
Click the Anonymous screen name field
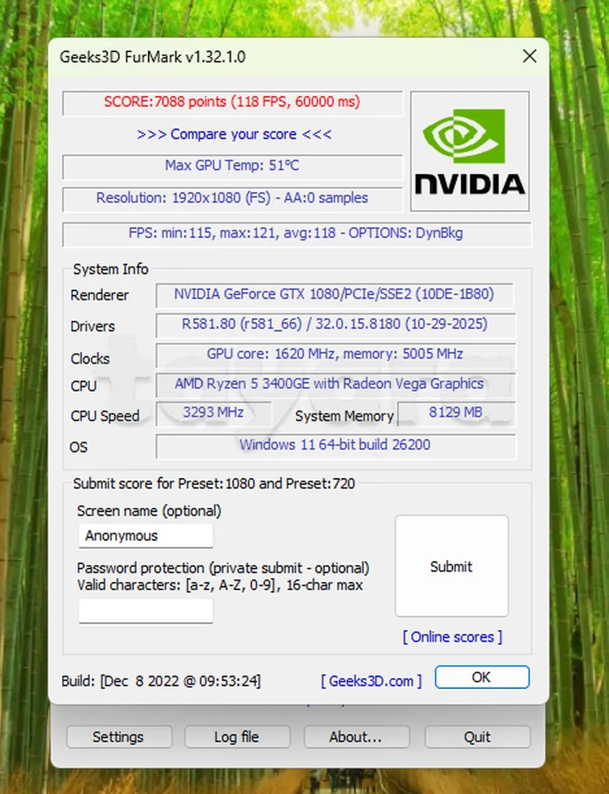click(x=146, y=536)
